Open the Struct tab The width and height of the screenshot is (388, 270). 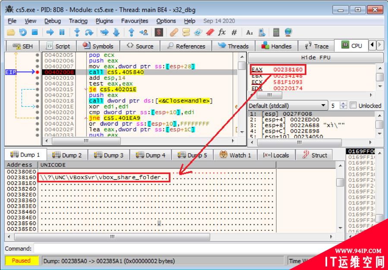click(x=315, y=155)
